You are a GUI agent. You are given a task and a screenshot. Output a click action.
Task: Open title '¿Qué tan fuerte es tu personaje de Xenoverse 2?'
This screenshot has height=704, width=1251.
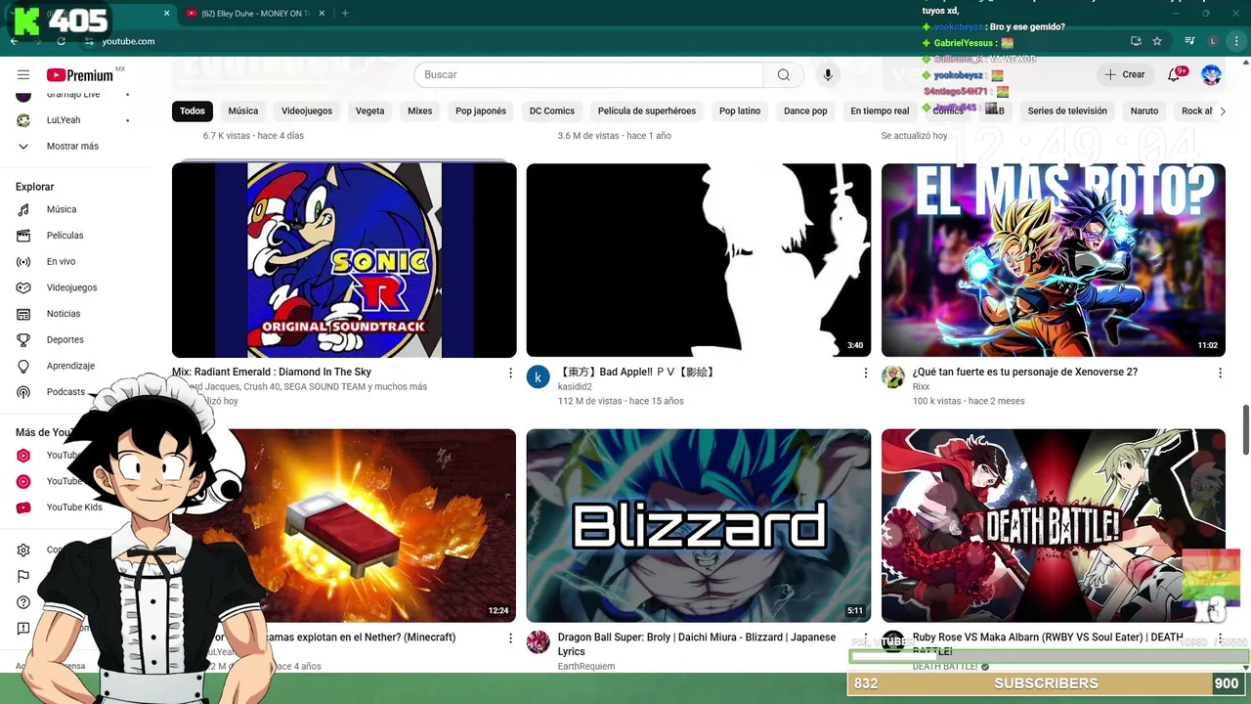pos(1024,372)
